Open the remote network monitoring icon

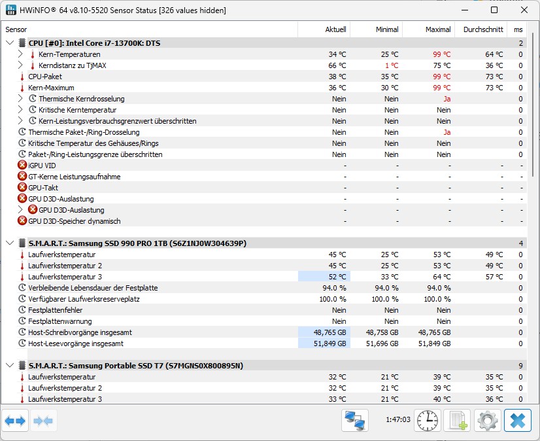pyautogui.click(x=355, y=421)
